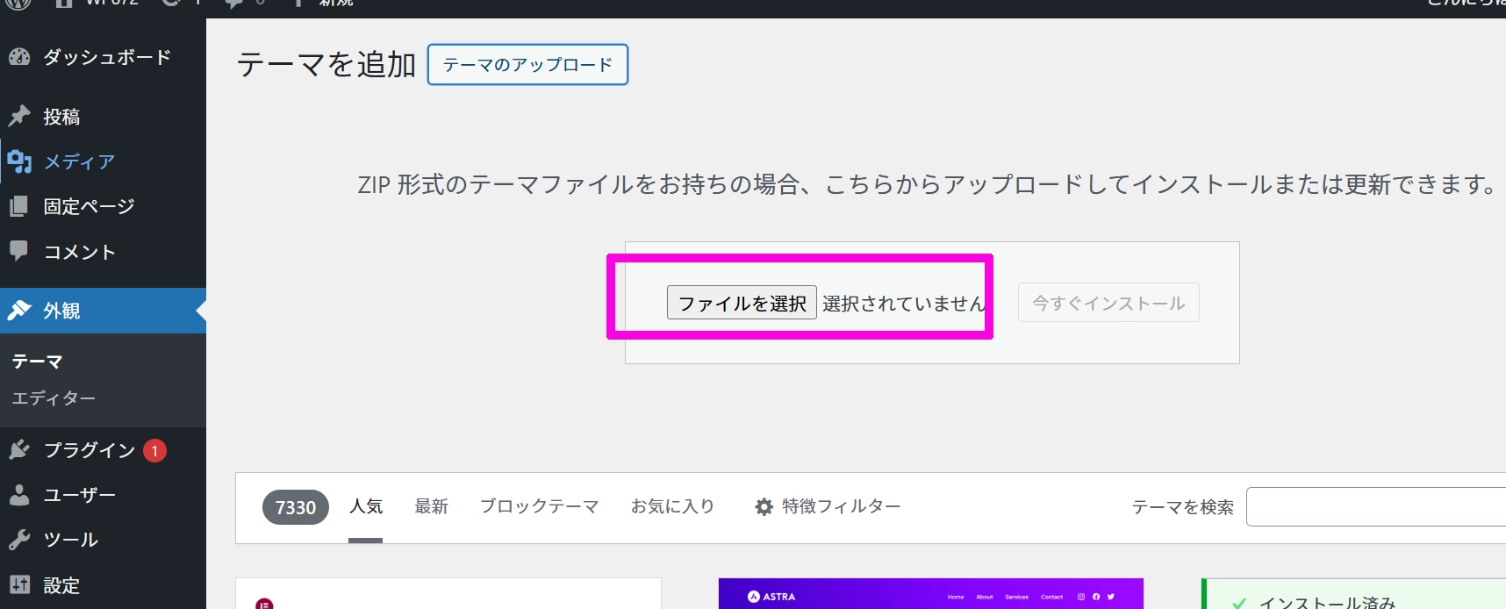Click the pushpin icon for Posts
This screenshot has width=1506, height=609.
click(x=19, y=116)
